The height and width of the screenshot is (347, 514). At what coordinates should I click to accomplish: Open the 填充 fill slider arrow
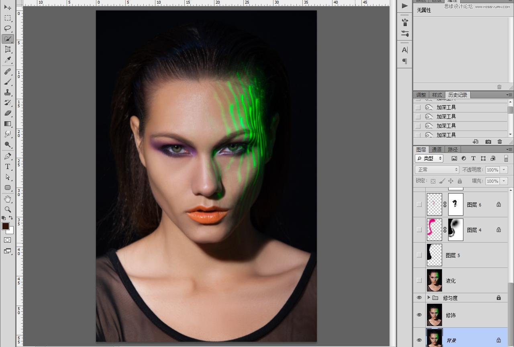[x=504, y=181]
